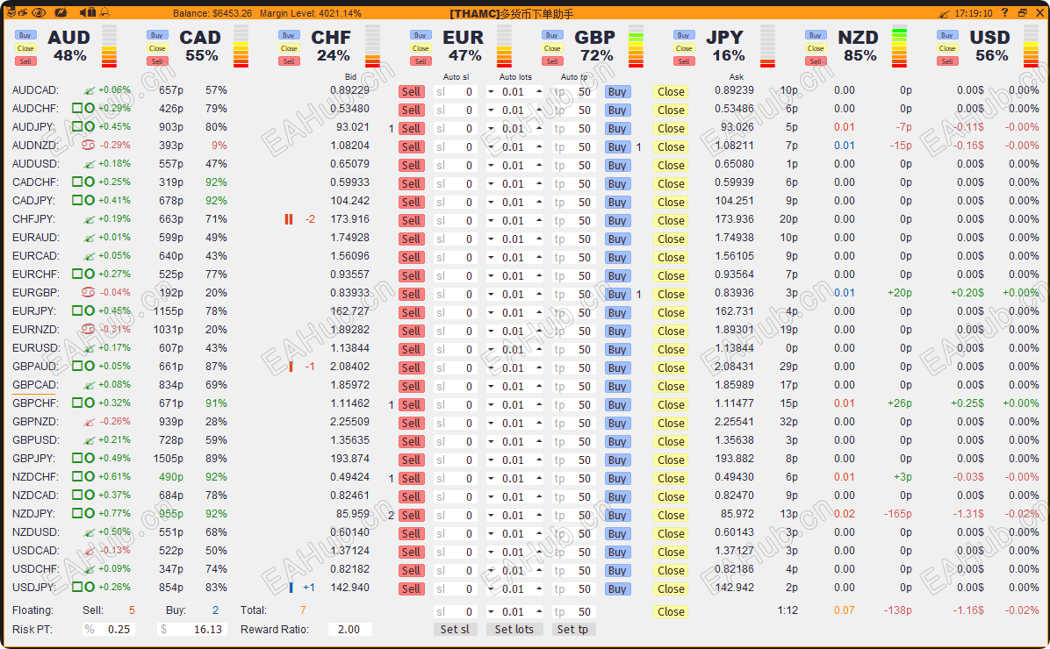Click the stacked-layers icon in the title bar

click(11, 12)
